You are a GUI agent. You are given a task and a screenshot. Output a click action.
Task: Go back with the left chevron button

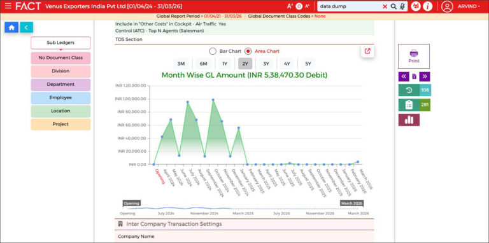click(27, 27)
